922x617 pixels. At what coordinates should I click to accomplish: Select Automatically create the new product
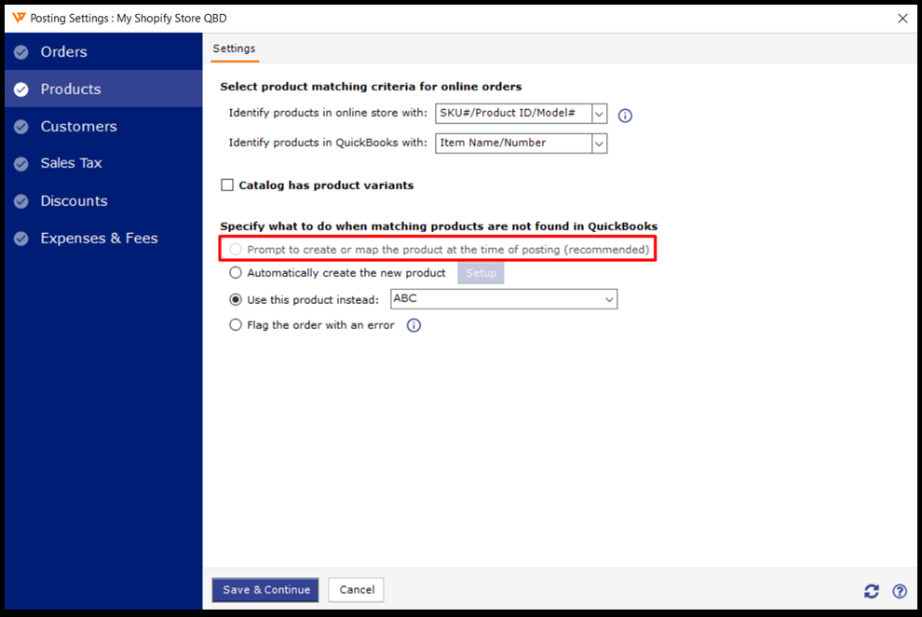click(236, 273)
